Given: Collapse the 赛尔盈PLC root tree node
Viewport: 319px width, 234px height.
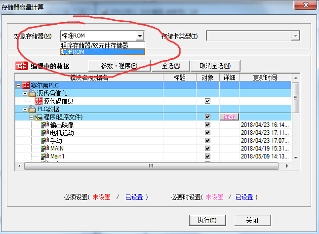Looking at the screenshot, I should click(18, 85).
